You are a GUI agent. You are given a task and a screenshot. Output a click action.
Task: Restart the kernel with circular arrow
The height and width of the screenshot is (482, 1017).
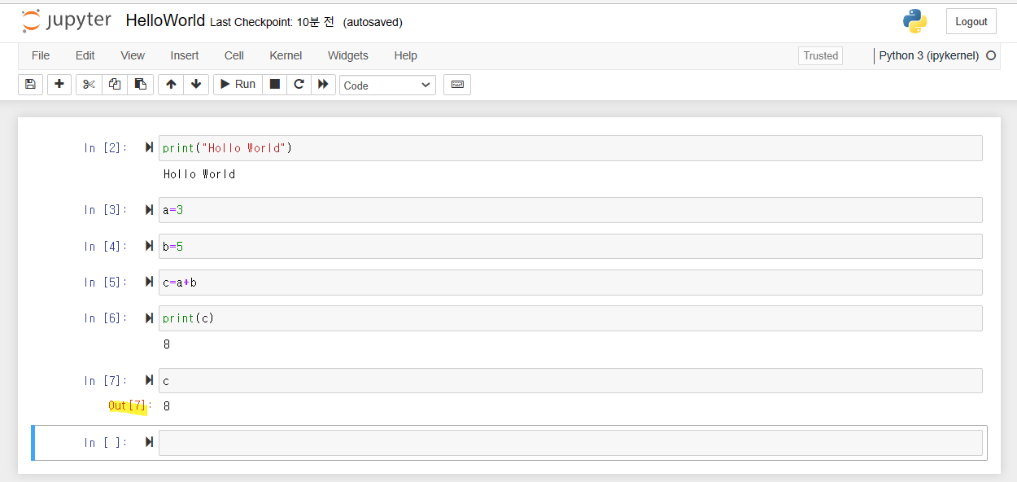[x=299, y=85]
